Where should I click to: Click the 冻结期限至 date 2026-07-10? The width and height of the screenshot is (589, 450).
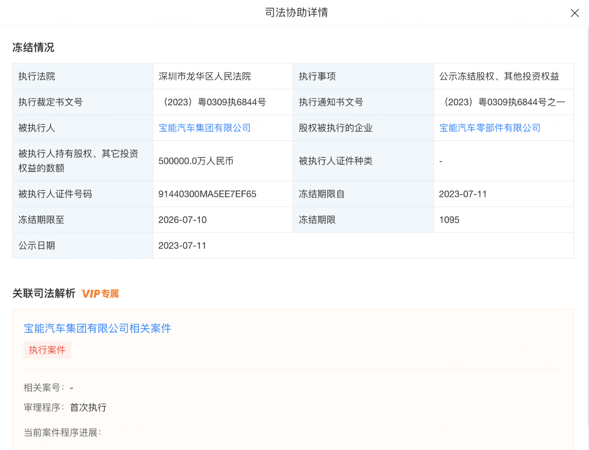pyautogui.click(x=182, y=220)
